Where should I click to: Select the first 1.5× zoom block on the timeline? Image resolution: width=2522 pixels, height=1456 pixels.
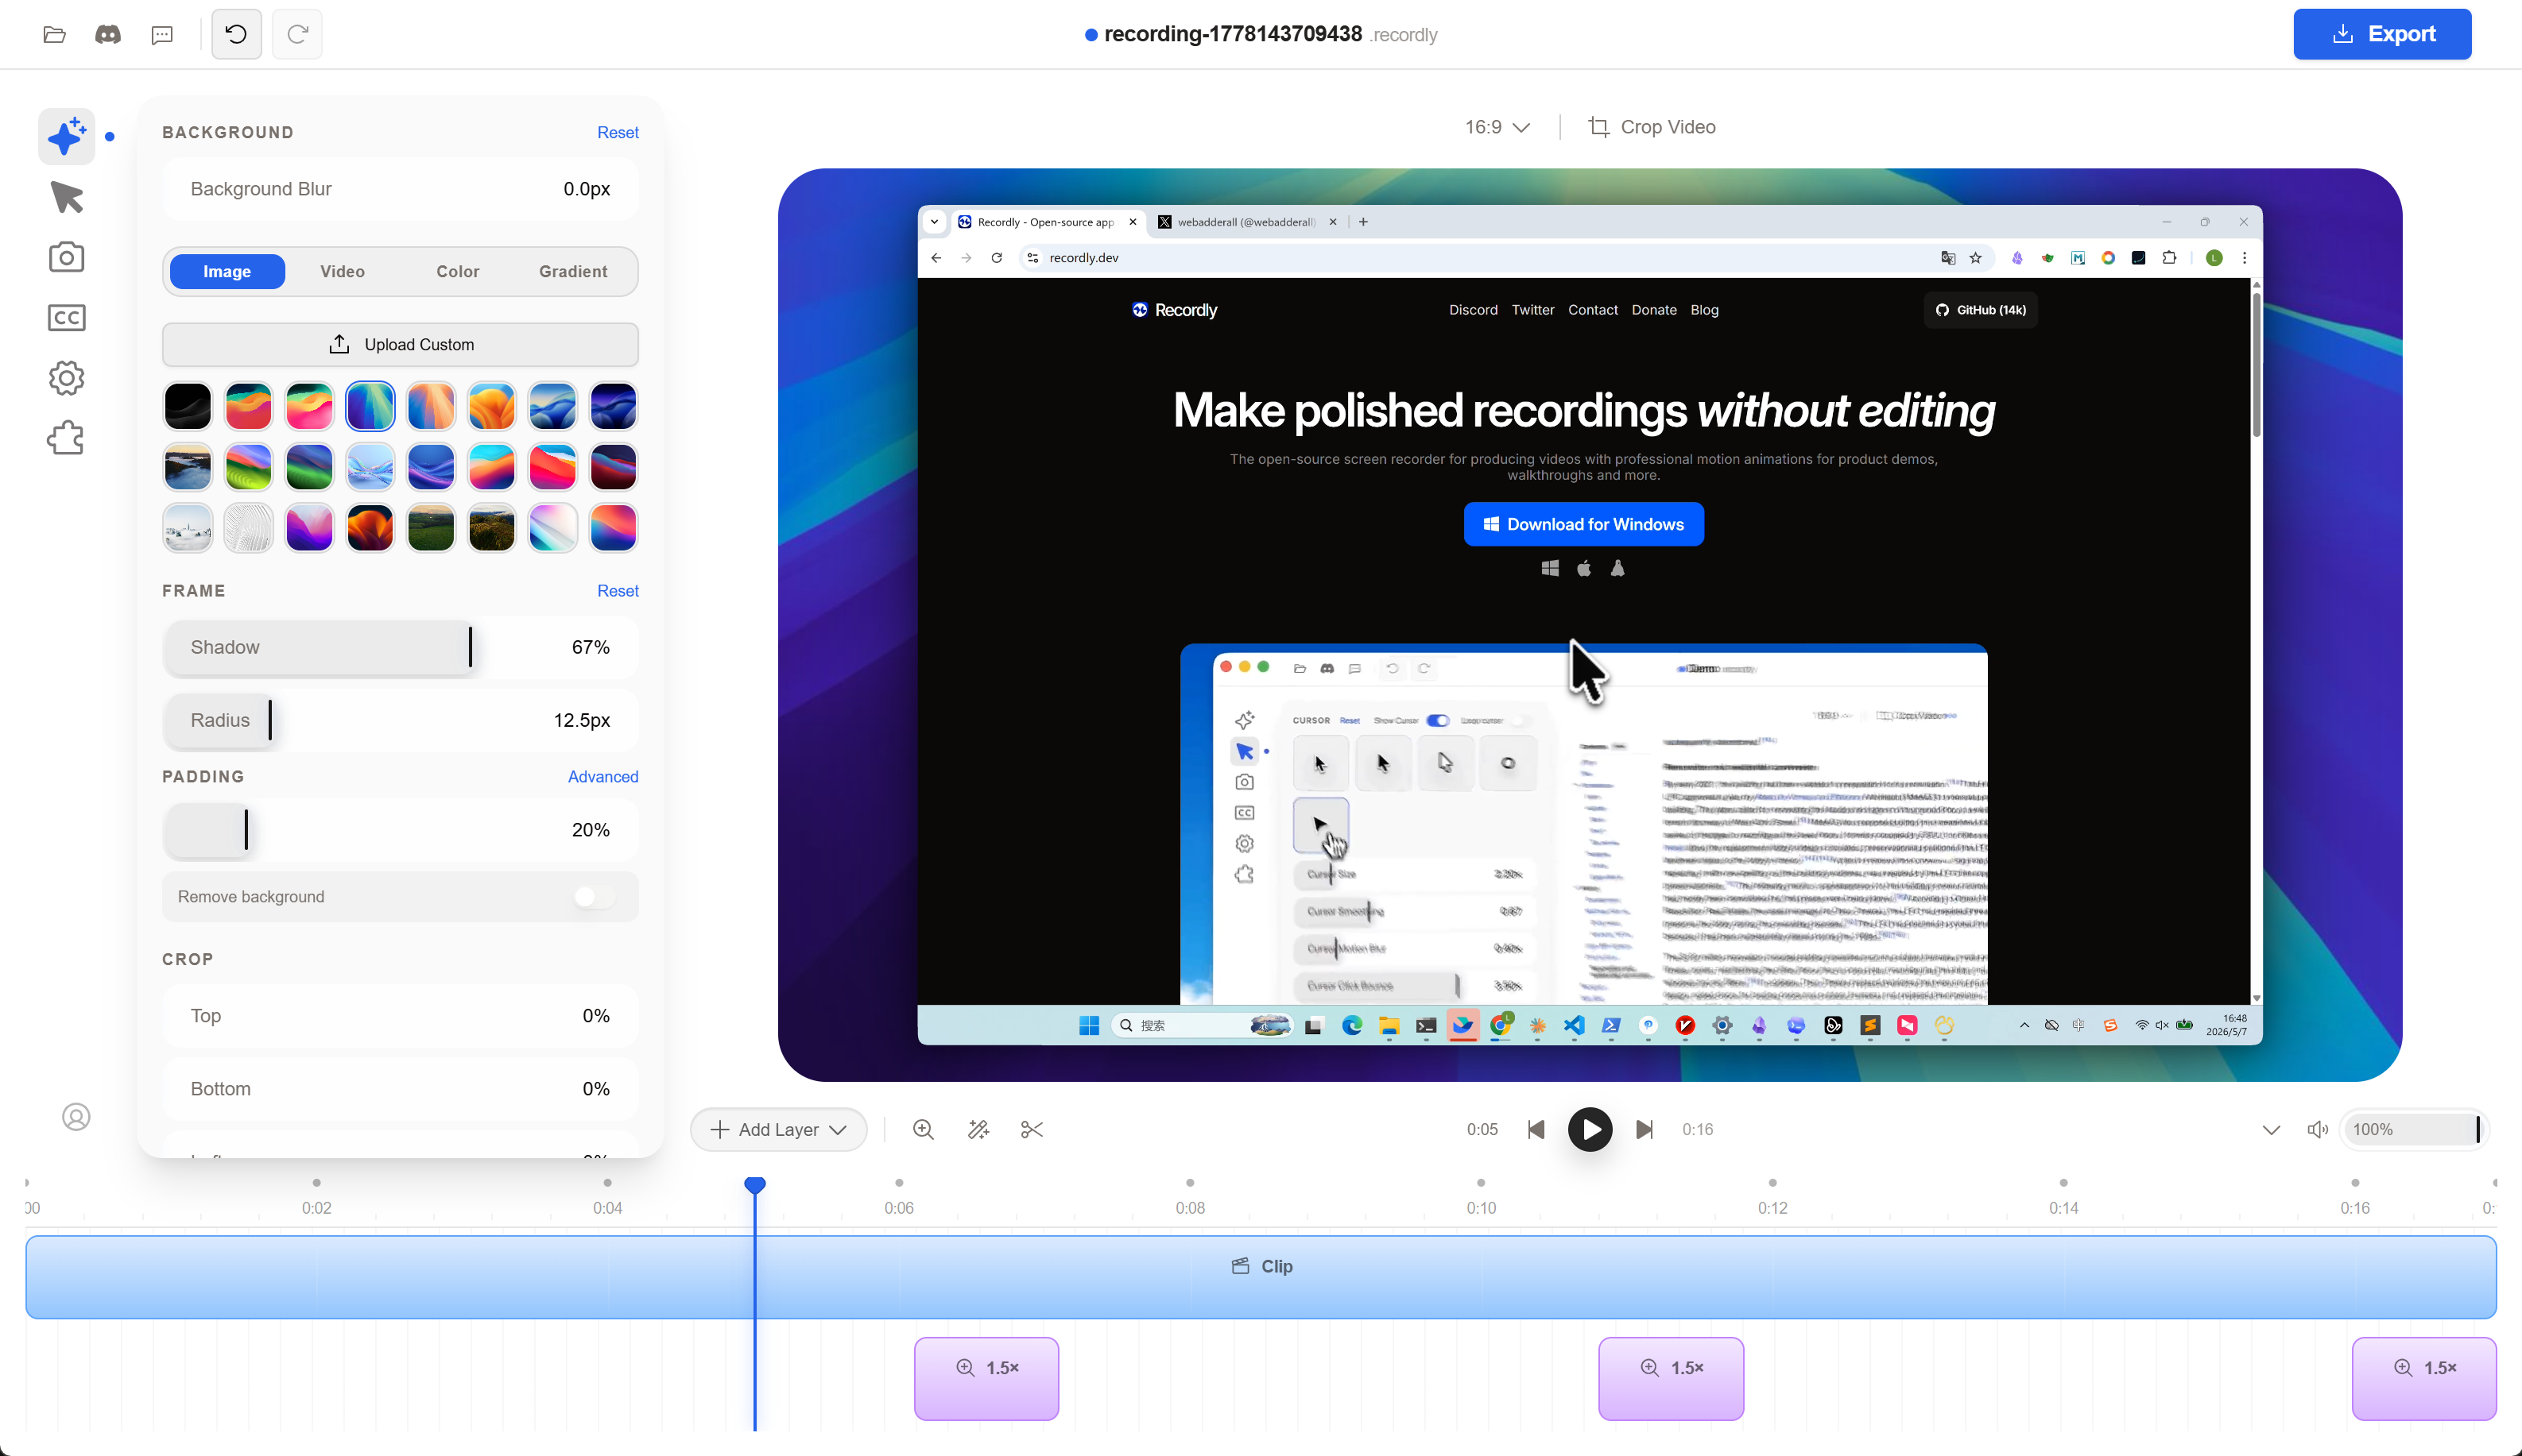pyautogui.click(x=986, y=1378)
